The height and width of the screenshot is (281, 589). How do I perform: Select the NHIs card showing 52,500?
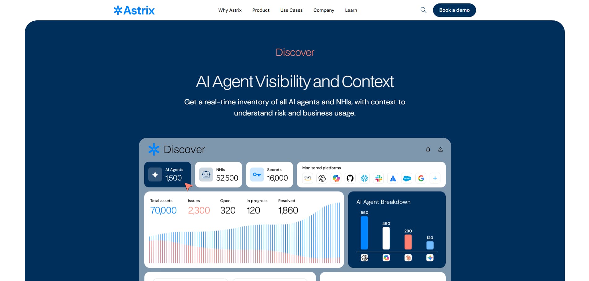pos(219,174)
